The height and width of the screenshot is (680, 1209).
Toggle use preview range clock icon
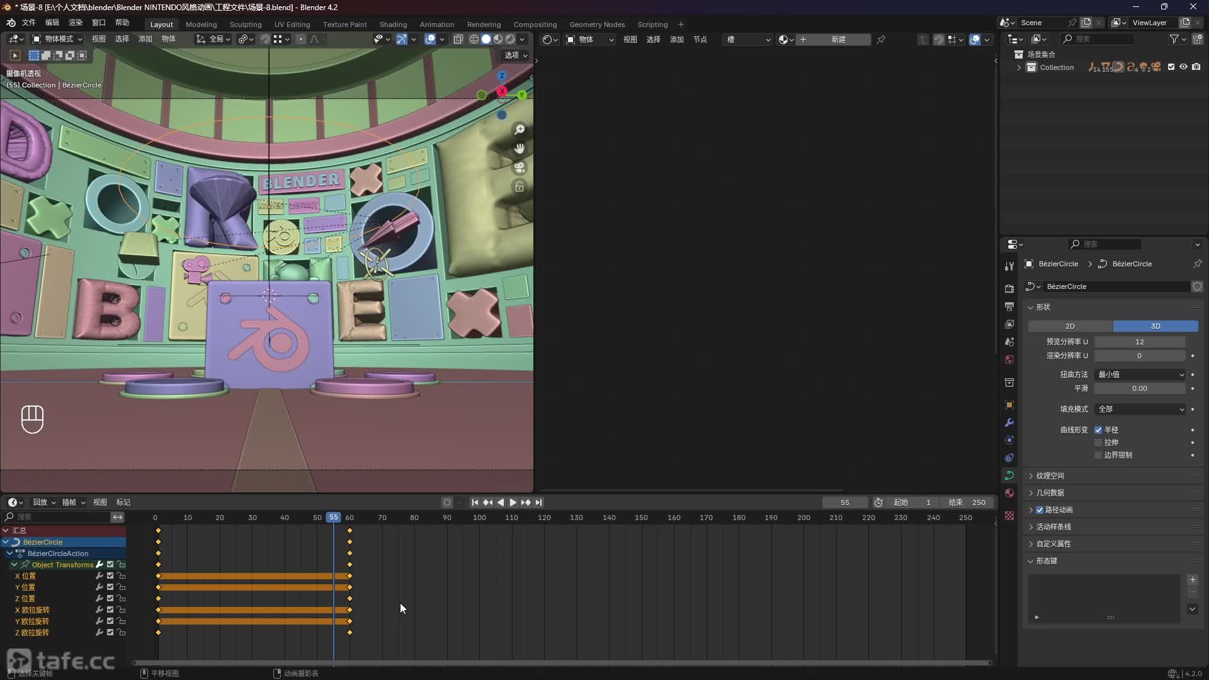[x=878, y=502]
